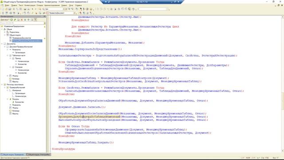
Task: Click the МенеджерВременныхТаблиц.Закрыть() line
Action: tap(86, 142)
